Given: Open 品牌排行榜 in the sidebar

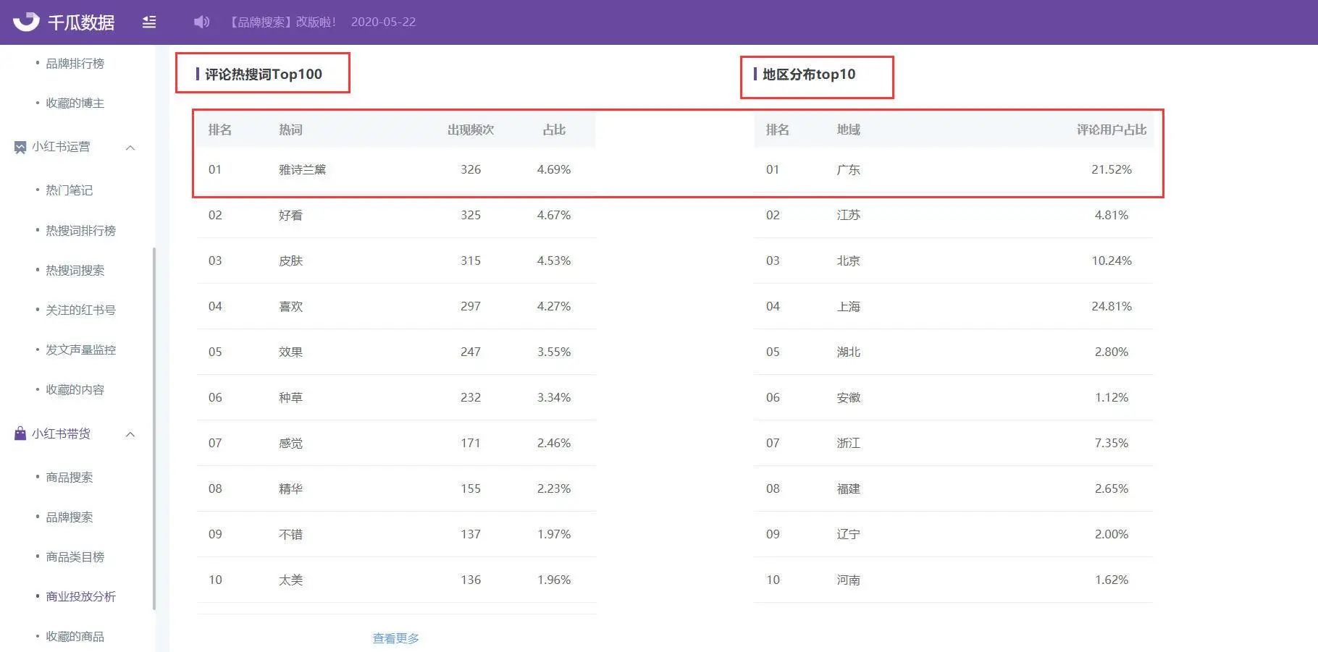Looking at the screenshot, I should [x=75, y=64].
